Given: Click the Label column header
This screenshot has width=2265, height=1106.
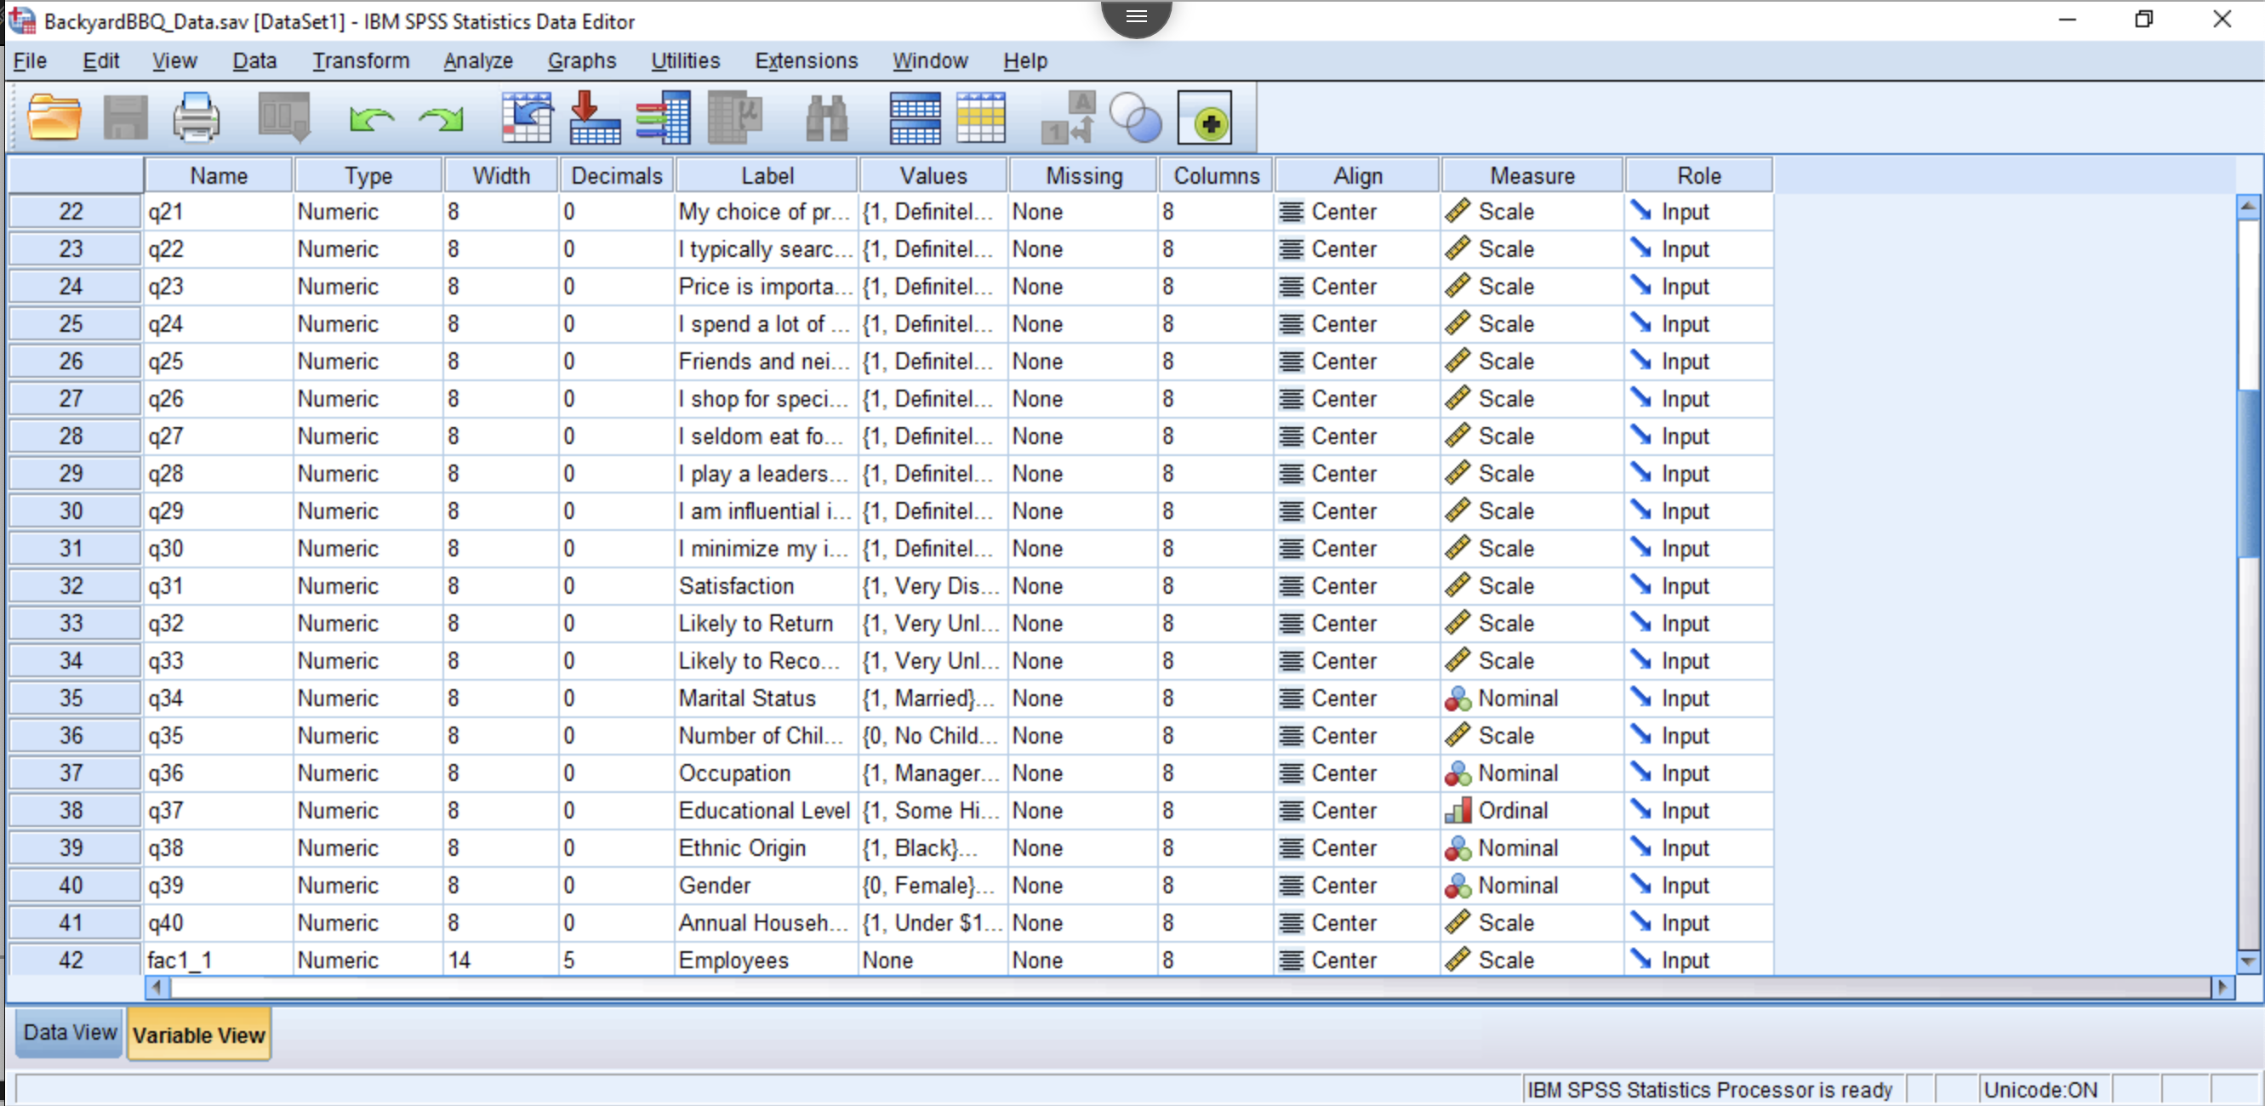Looking at the screenshot, I should pos(767,175).
